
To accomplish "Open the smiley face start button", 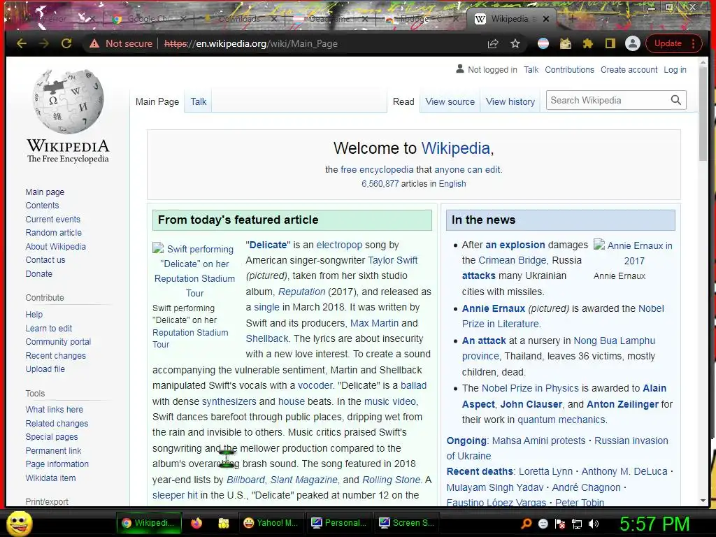I will [x=19, y=523].
